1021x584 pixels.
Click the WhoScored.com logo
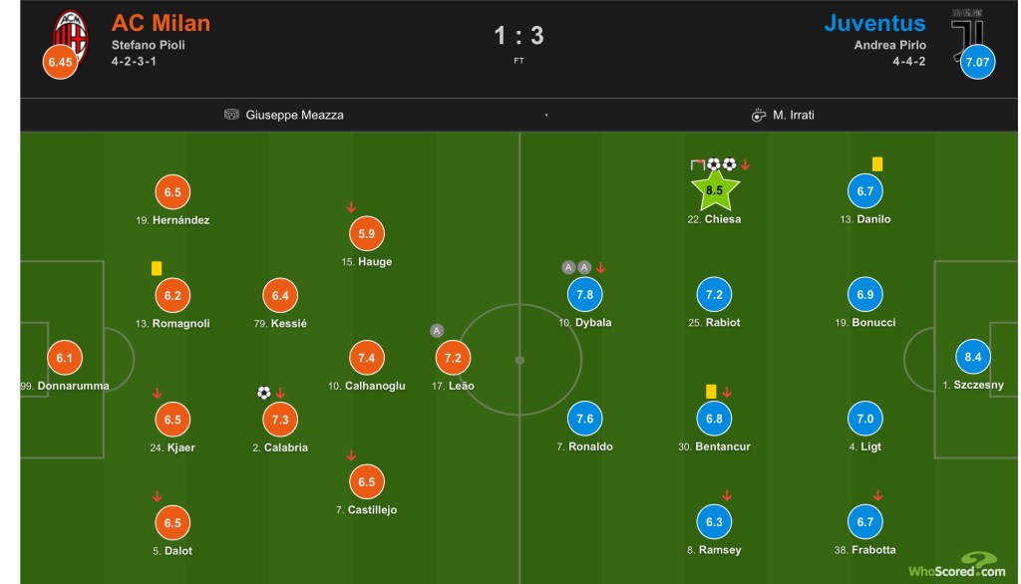(x=956, y=566)
